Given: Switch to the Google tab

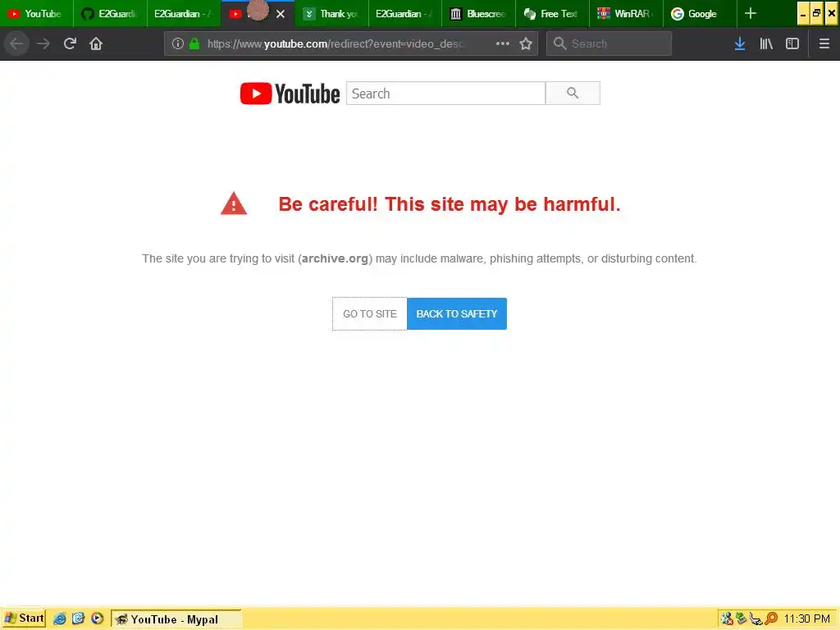Looking at the screenshot, I should coord(700,13).
